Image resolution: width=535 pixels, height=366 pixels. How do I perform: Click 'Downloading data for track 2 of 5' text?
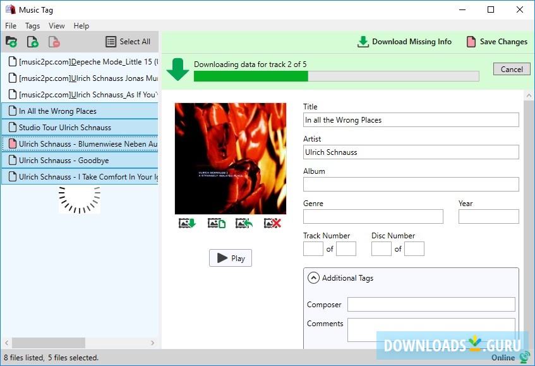pyautogui.click(x=250, y=64)
